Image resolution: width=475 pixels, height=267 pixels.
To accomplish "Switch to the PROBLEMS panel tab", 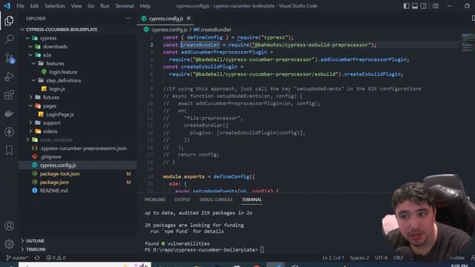I will point(155,200).
